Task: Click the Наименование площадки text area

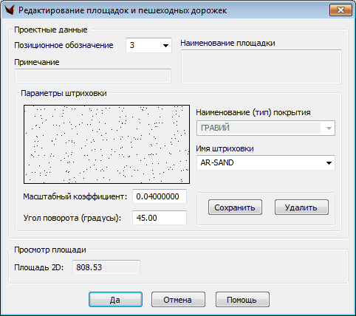Action: [261, 66]
